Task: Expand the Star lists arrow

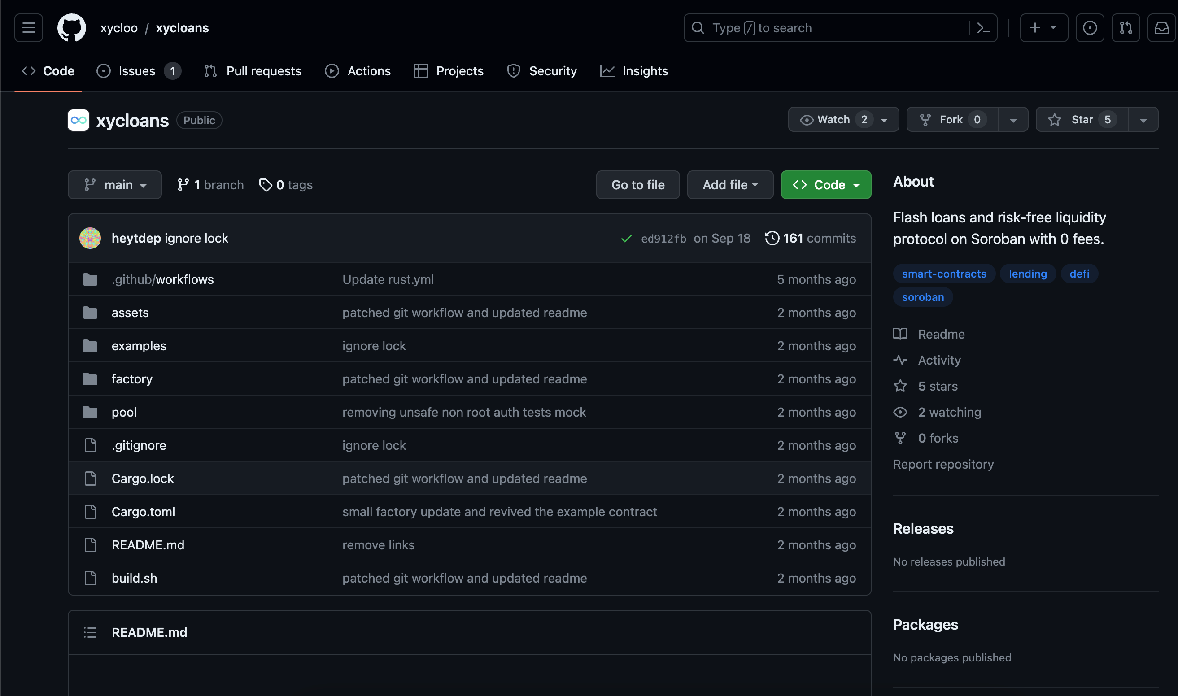Action: point(1143,120)
